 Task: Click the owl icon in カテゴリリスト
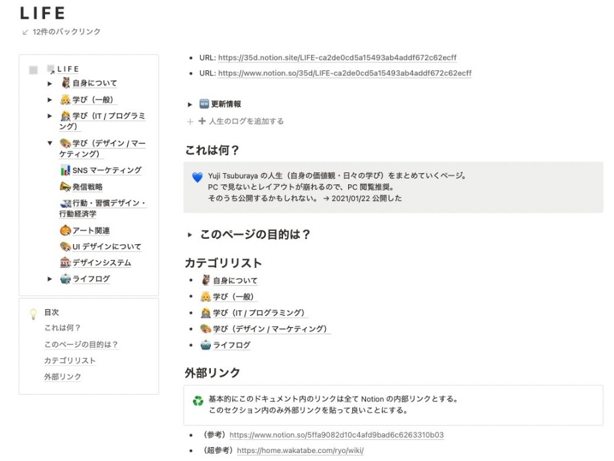(206, 280)
